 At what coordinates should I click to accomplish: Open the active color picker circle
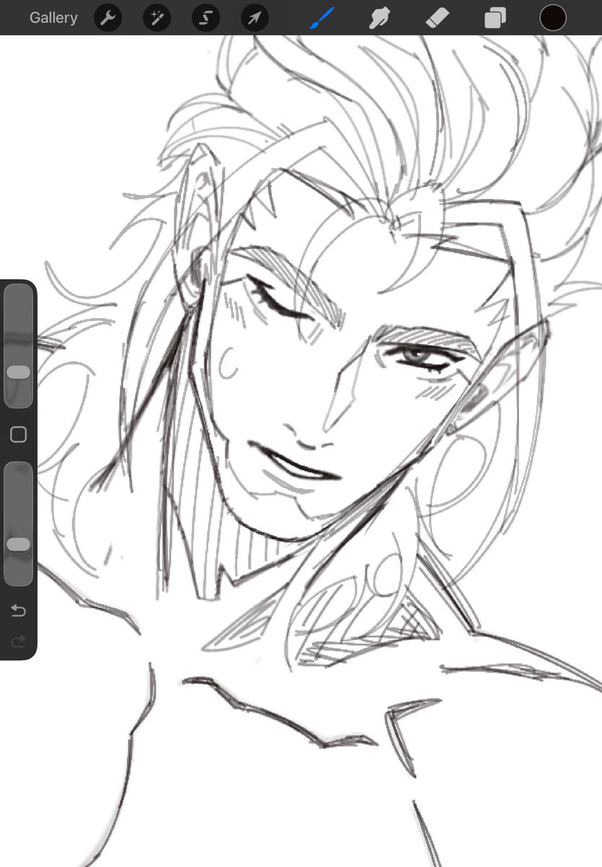(553, 17)
